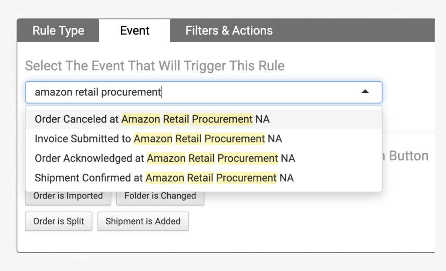Viewport: 446px width, 271px height.
Task: Select the Event tab
Action: pyautogui.click(x=135, y=30)
